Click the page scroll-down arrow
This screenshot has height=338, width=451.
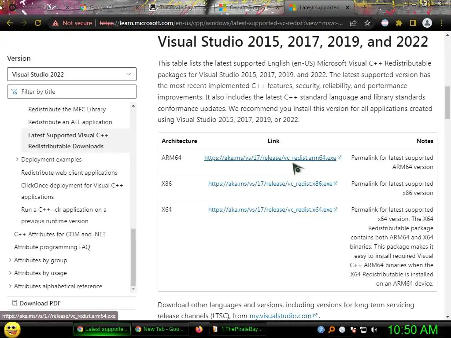[447, 317]
